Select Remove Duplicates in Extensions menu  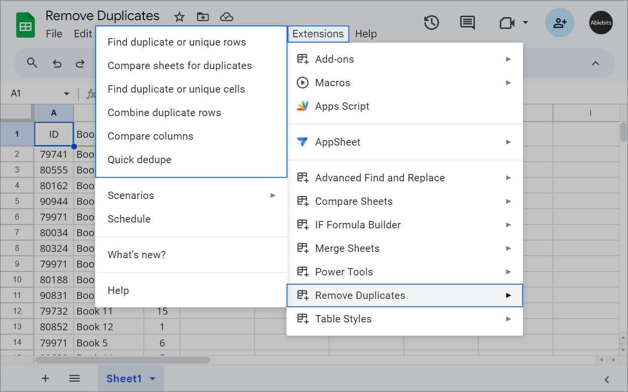(405, 295)
